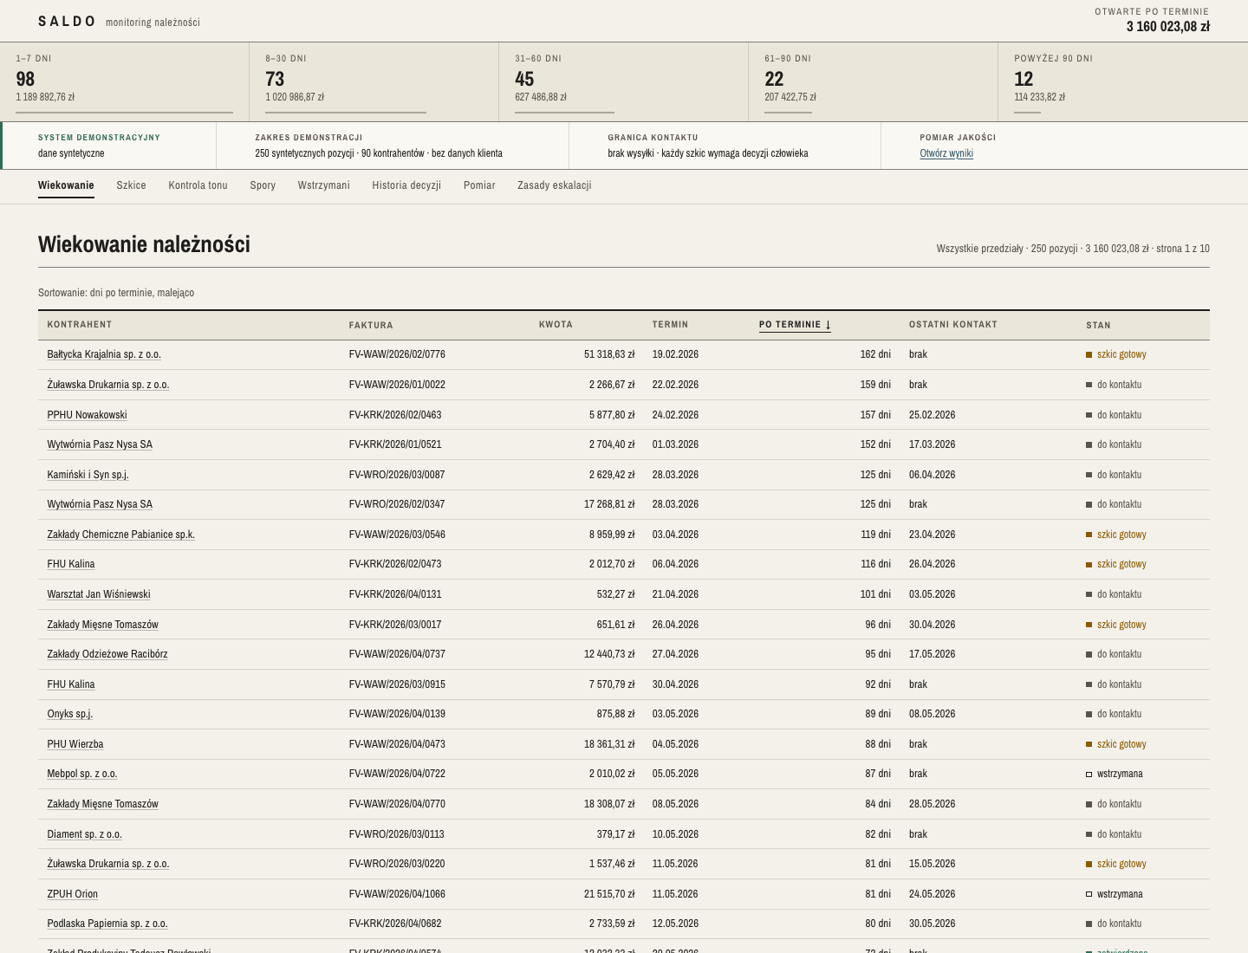Select the 8–30 dni aging bucket

click(x=374, y=82)
